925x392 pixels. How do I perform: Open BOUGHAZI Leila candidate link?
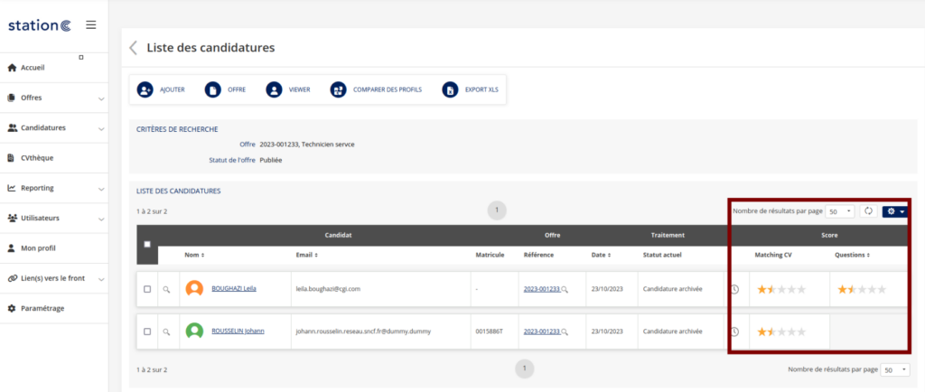234,289
